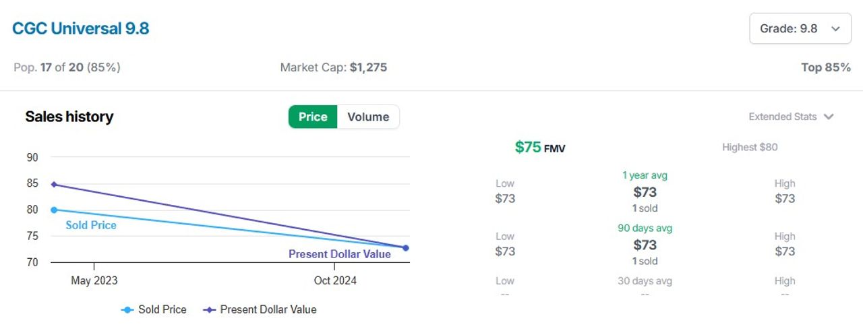
Task: Click the Sold Price legend circle marker
Action: (x=127, y=310)
